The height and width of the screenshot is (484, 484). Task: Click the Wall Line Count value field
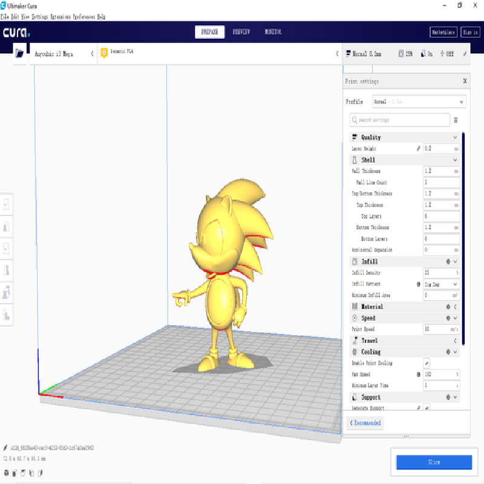tap(442, 182)
